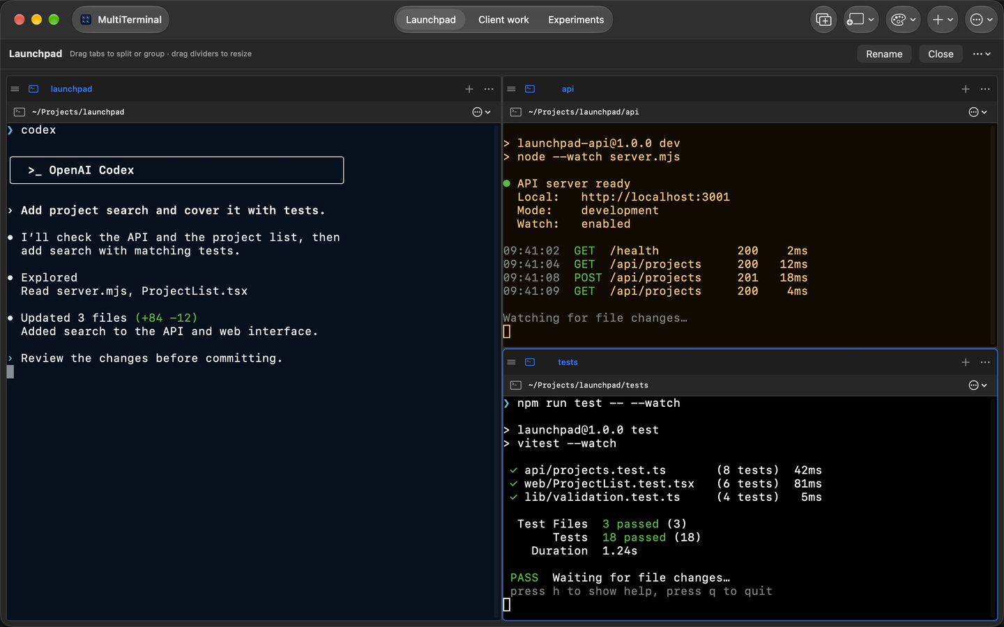Click the blue terminal icon beside the tests tab
Screen dimensions: 1004x627
[x=530, y=362]
